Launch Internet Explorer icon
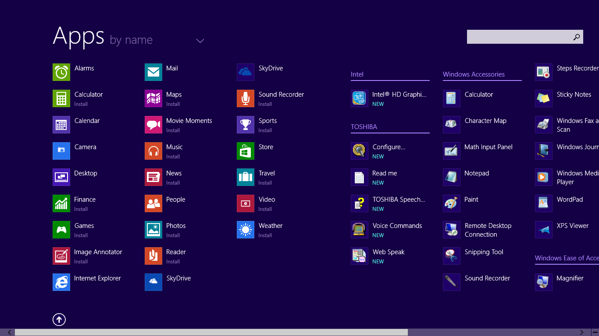 61,282
